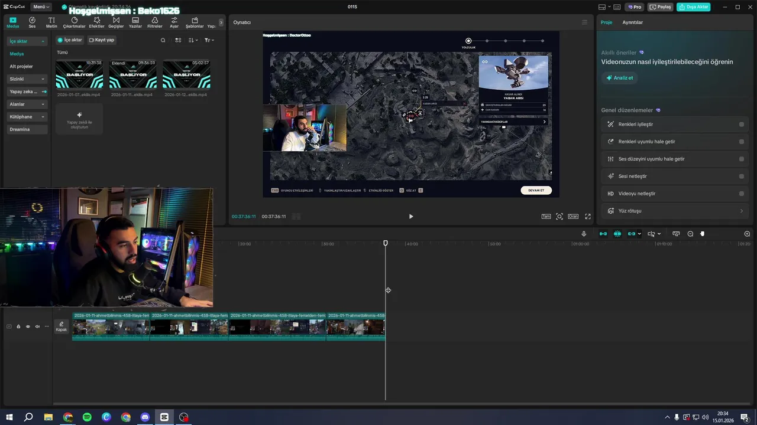Enable Videoyu netleştir checkbox
The image size is (757, 425).
pos(742,194)
